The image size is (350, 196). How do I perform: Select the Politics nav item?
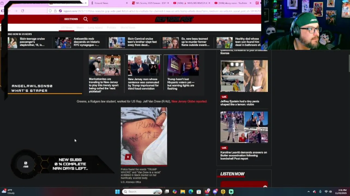pos(111,28)
